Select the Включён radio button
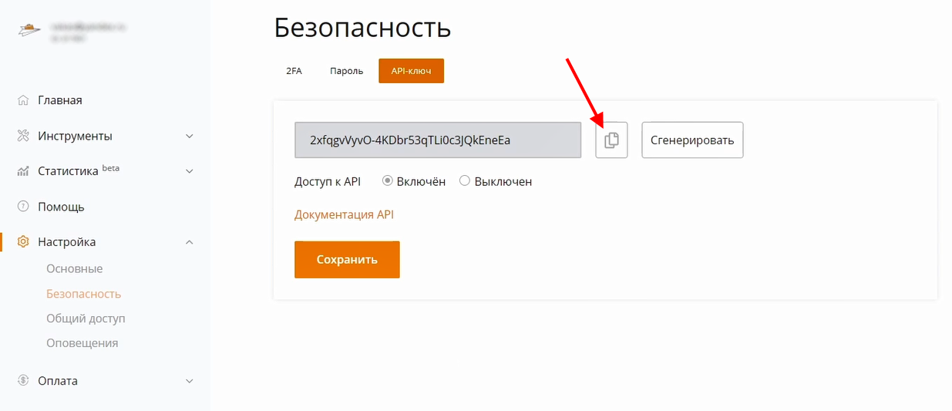952x411 pixels. (x=388, y=181)
